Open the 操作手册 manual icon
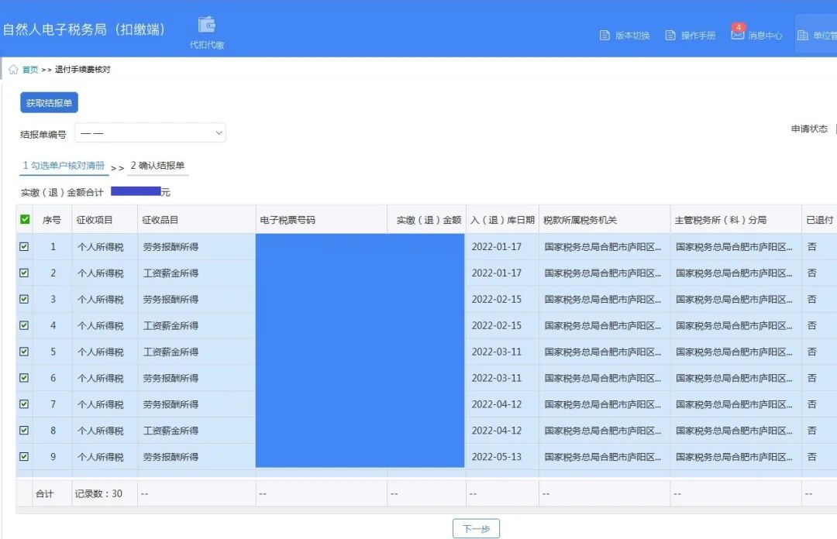The height and width of the screenshot is (539, 837). pos(671,36)
